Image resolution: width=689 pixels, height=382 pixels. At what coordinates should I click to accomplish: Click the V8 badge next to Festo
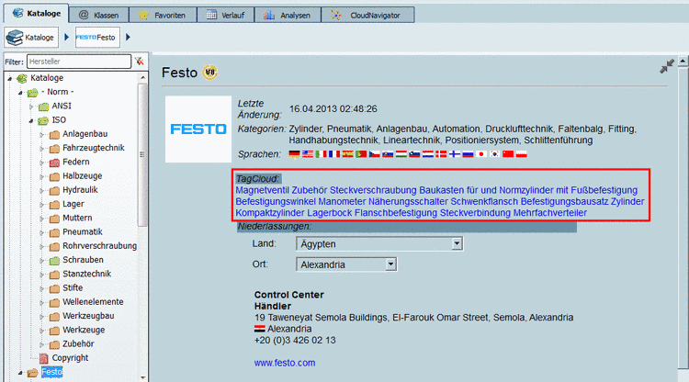[x=210, y=73]
